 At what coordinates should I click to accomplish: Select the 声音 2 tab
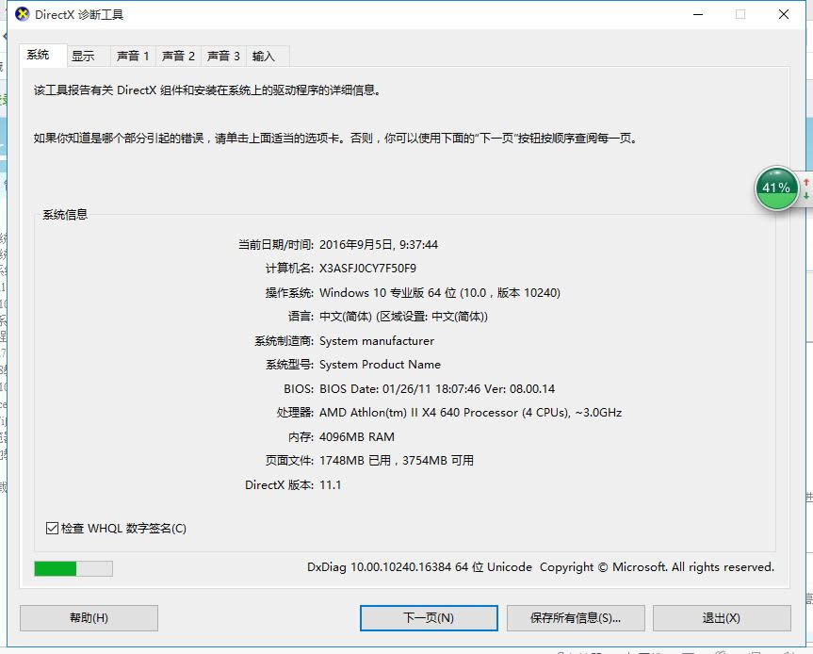pos(178,57)
